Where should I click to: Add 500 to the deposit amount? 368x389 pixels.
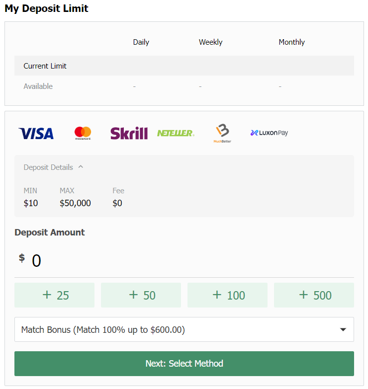coord(314,295)
